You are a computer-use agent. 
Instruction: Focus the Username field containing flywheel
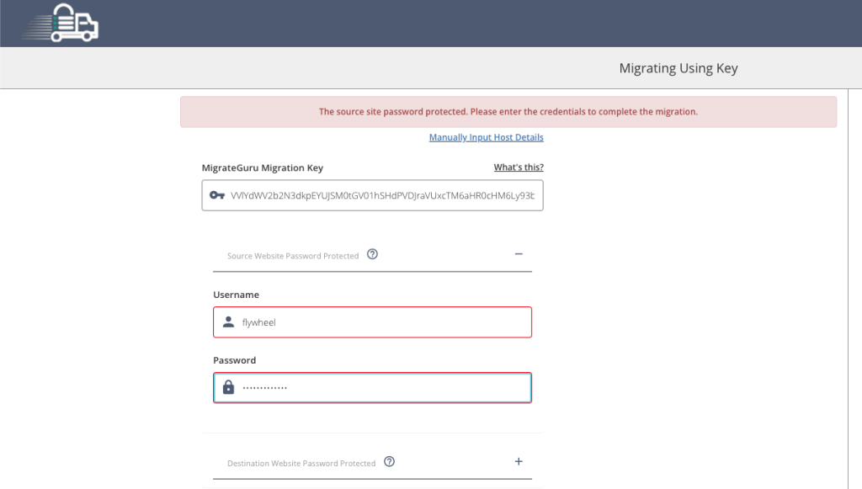tap(372, 322)
